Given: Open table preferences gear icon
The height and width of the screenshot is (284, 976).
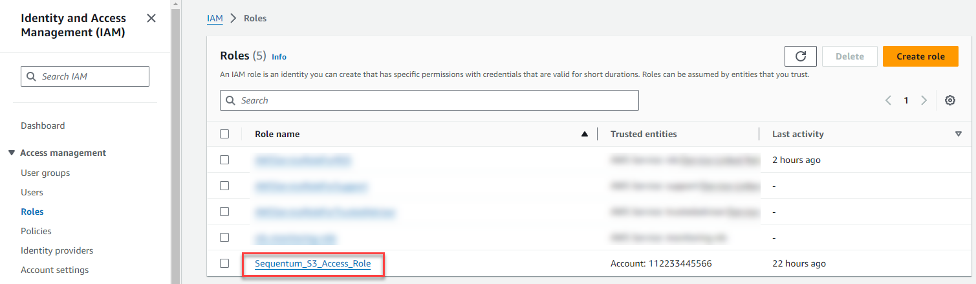Looking at the screenshot, I should click(949, 100).
